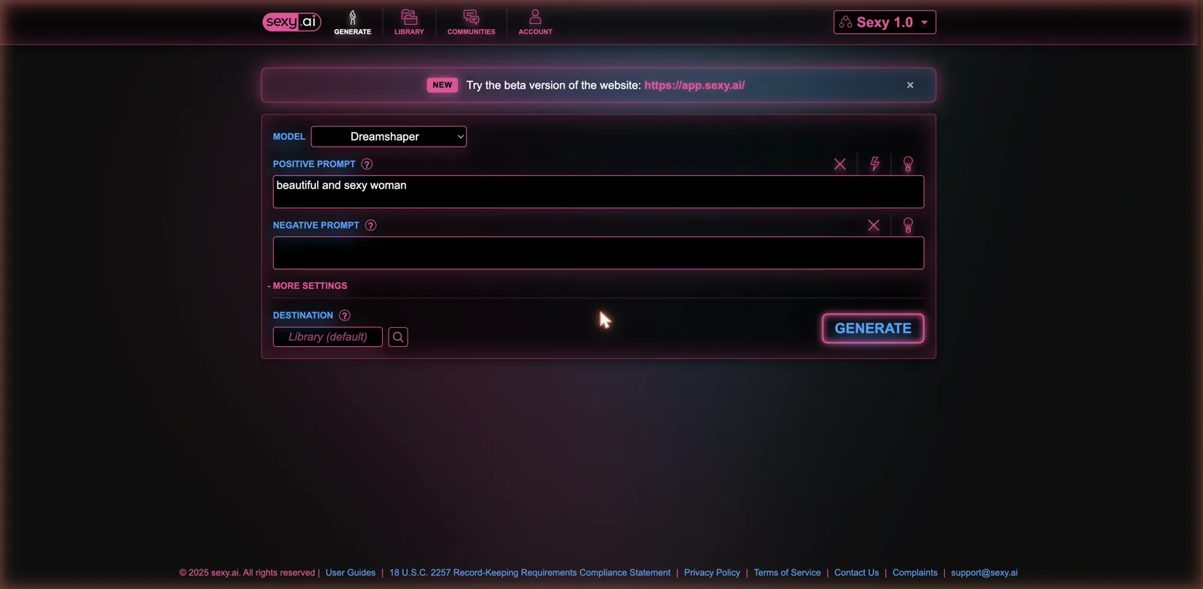Open the Sexy 1.0 version dropdown
The image size is (1203, 589).
885,23
